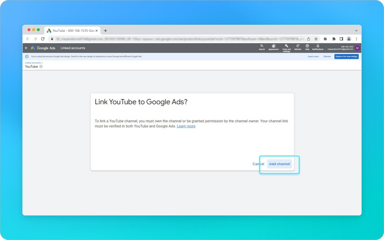This screenshot has width=384, height=240.
Task: Open the Chrome profile icon
Action: coord(349,39)
